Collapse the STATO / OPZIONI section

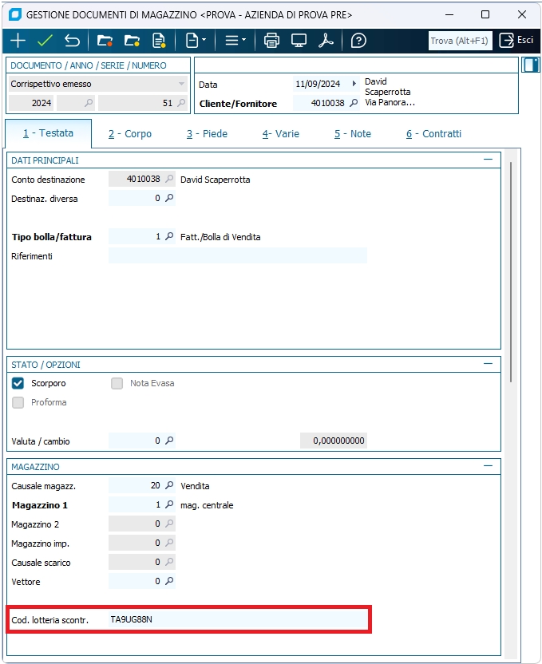click(x=488, y=364)
